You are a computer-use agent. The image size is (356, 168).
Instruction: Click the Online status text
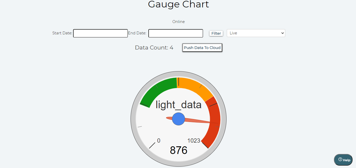coord(178,22)
